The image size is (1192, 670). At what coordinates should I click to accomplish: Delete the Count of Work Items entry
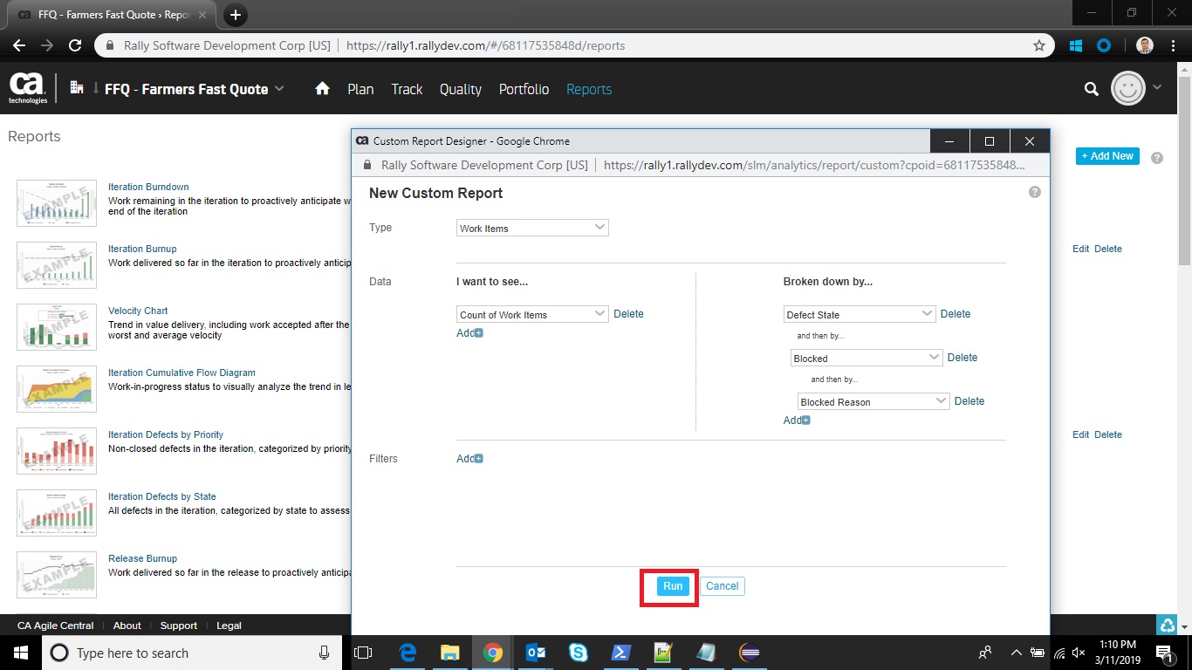[628, 314]
